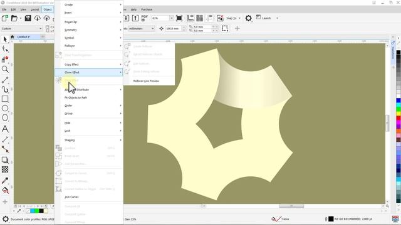
Task: Toggle Show grid button
Action: (200, 18)
